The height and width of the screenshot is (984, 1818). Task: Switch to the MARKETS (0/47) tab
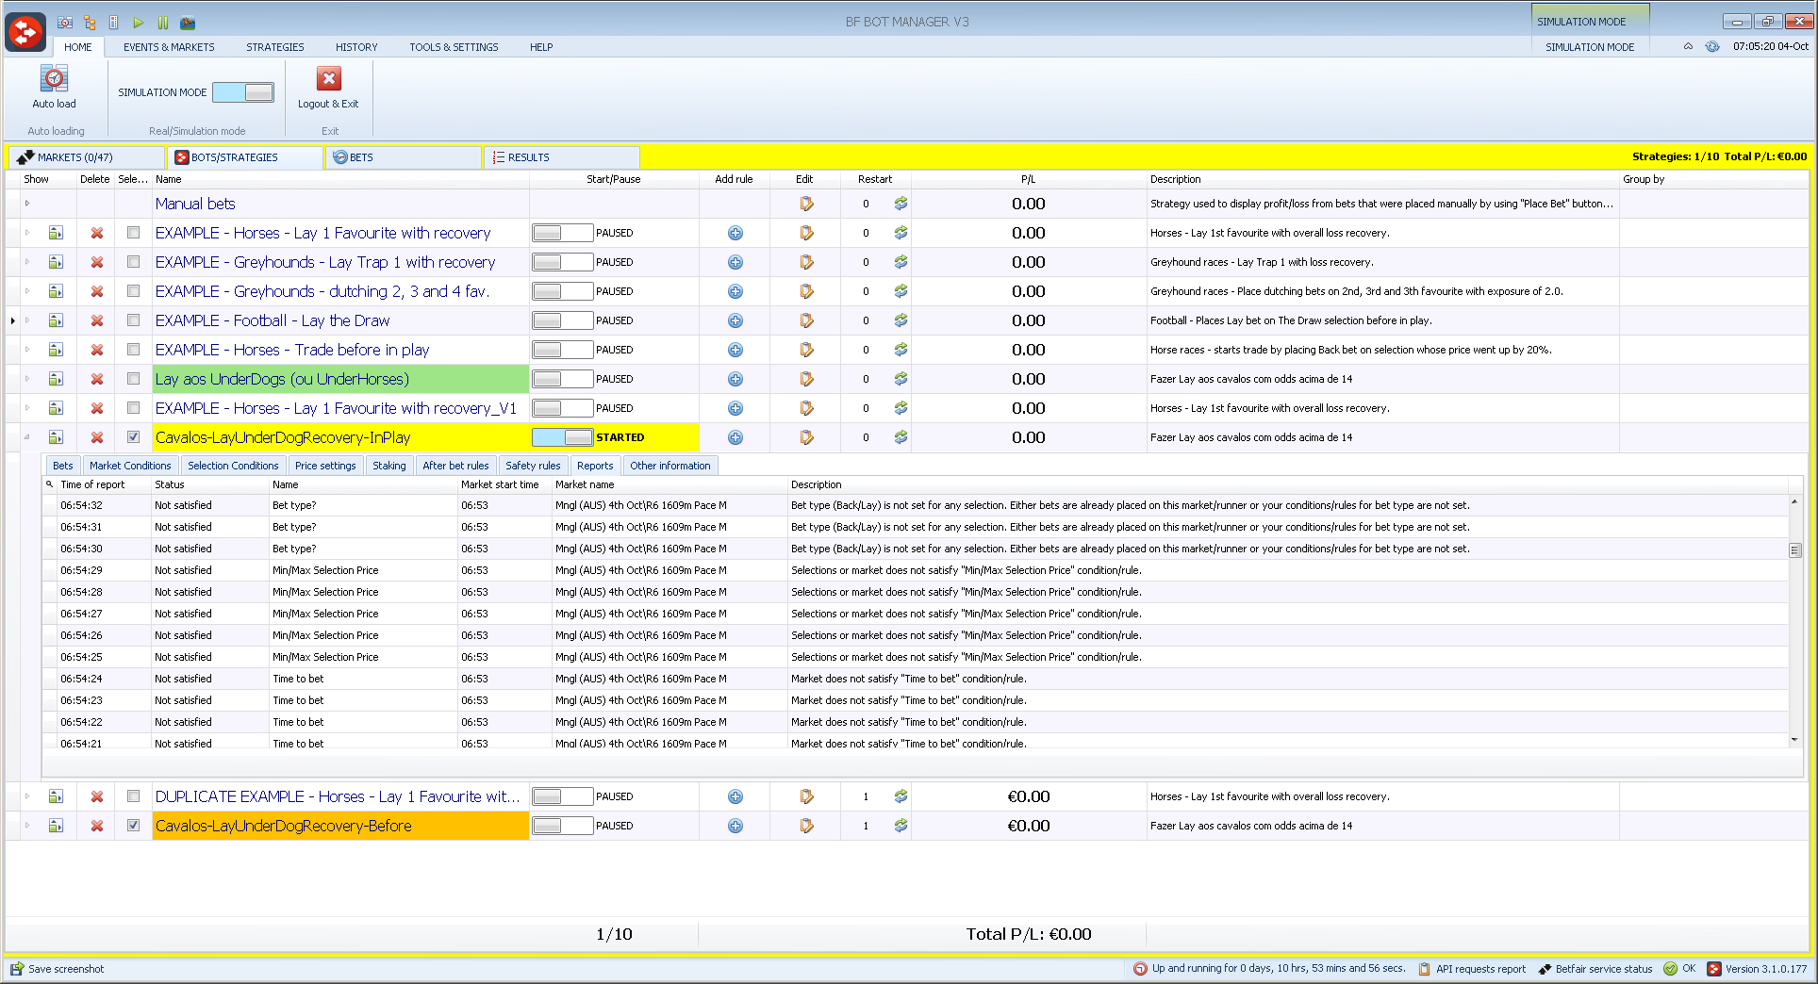point(87,157)
